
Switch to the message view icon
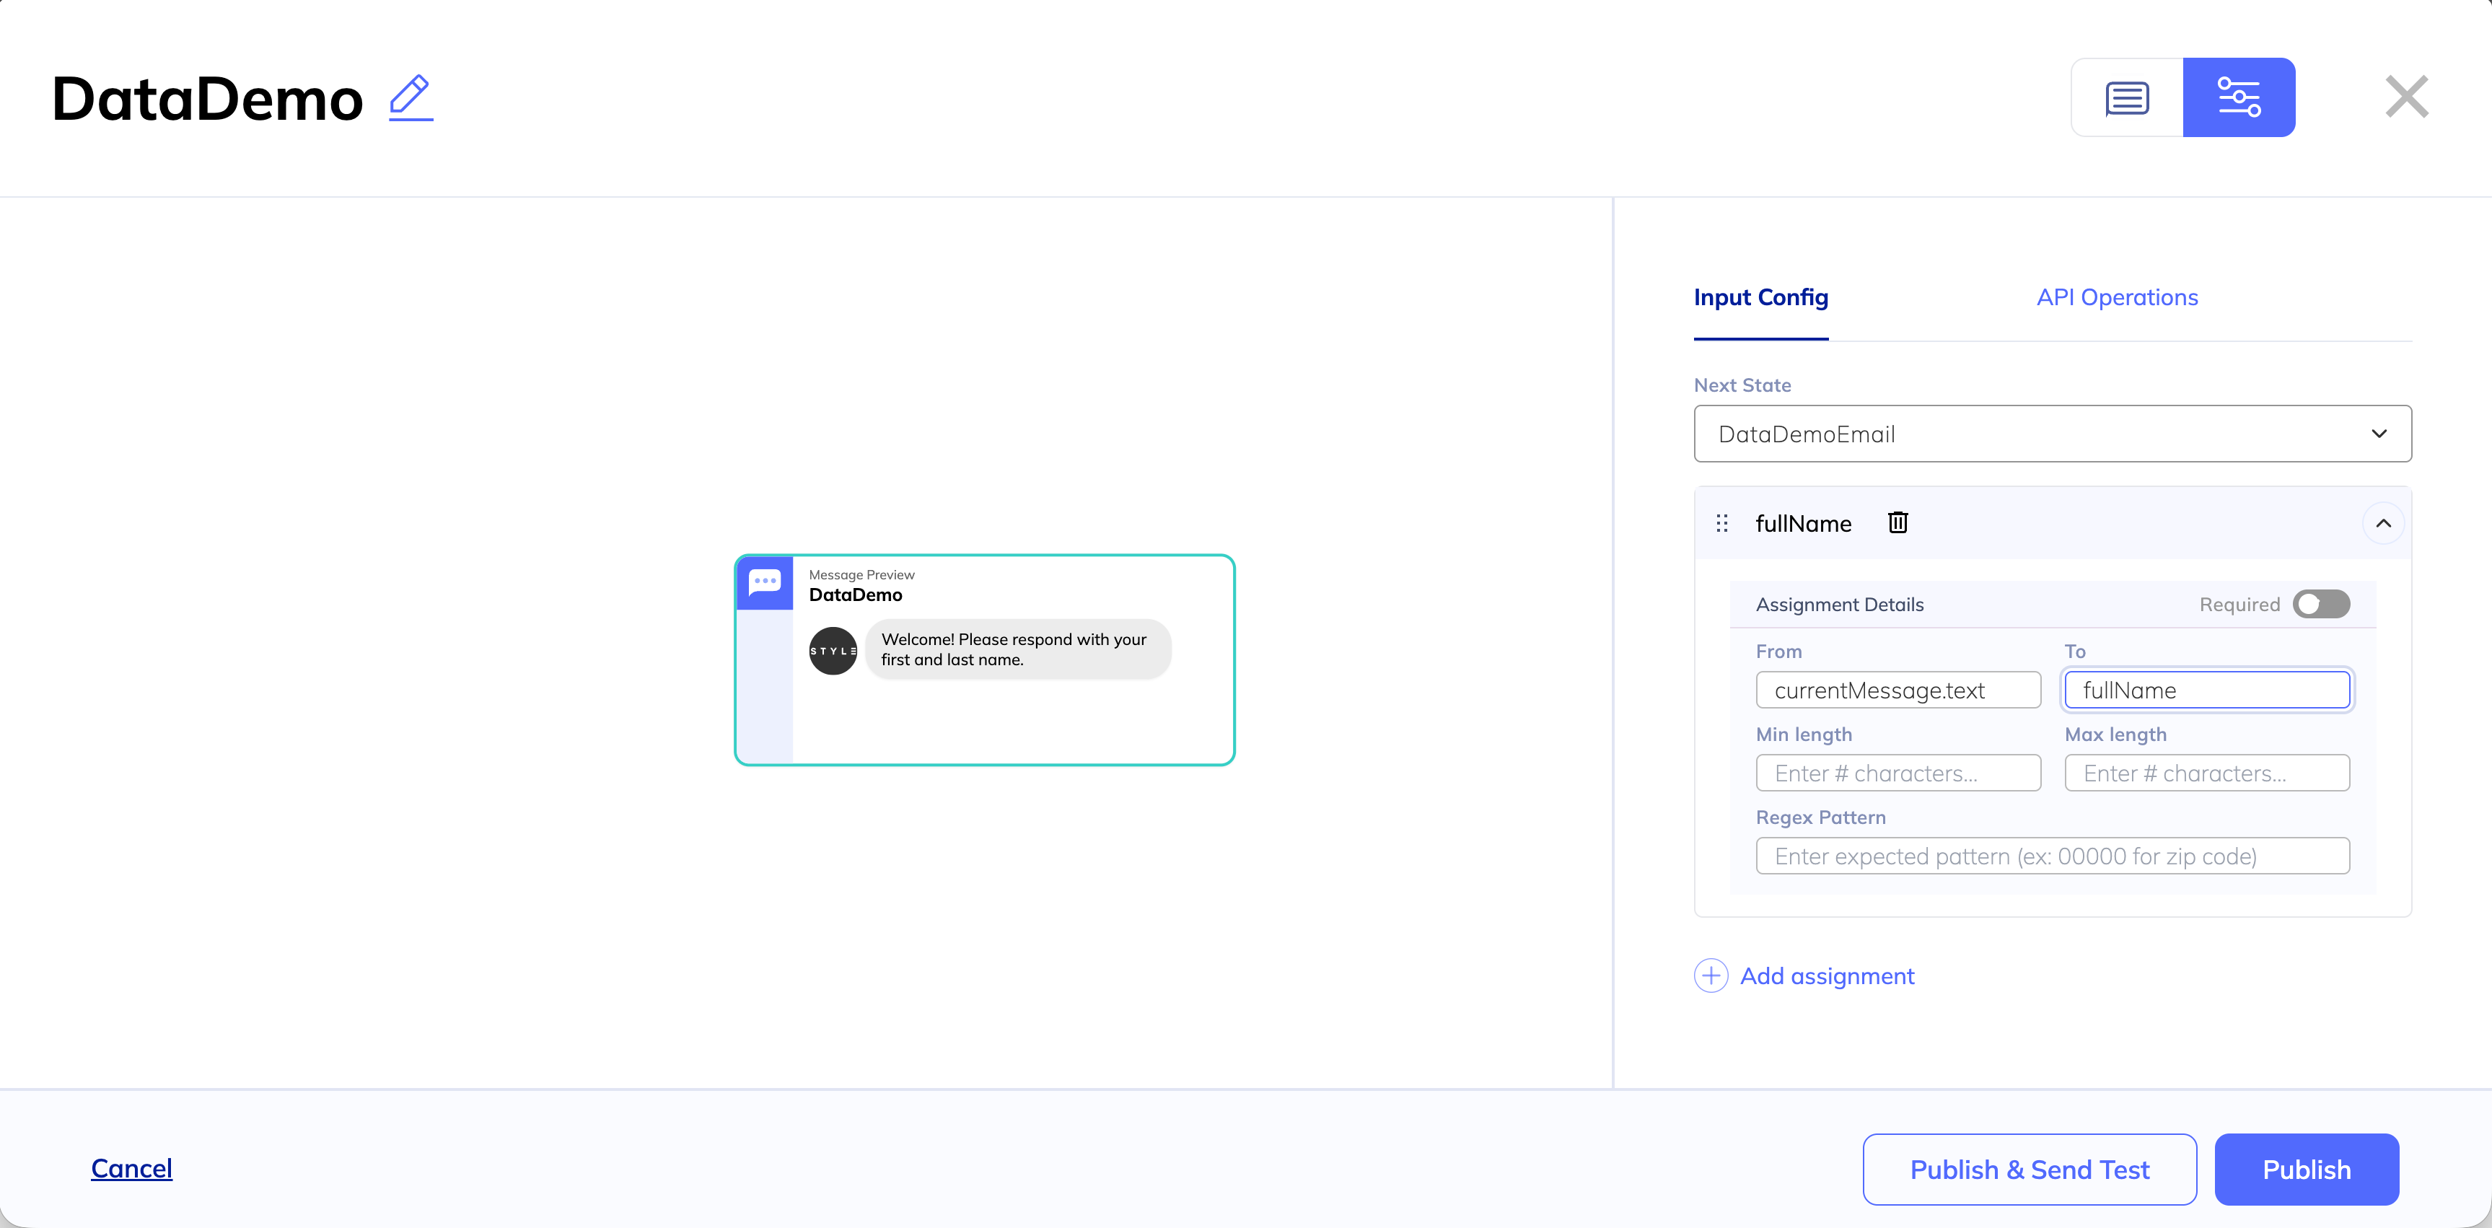(x=2126, y=97)
